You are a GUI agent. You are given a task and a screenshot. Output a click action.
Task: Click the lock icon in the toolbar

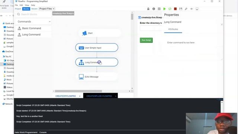[148, 9]
